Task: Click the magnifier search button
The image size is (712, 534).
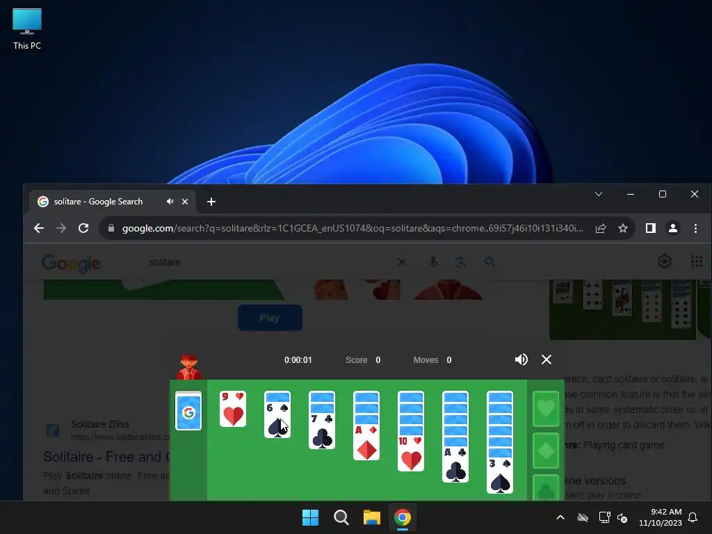Action: [489, 262]
